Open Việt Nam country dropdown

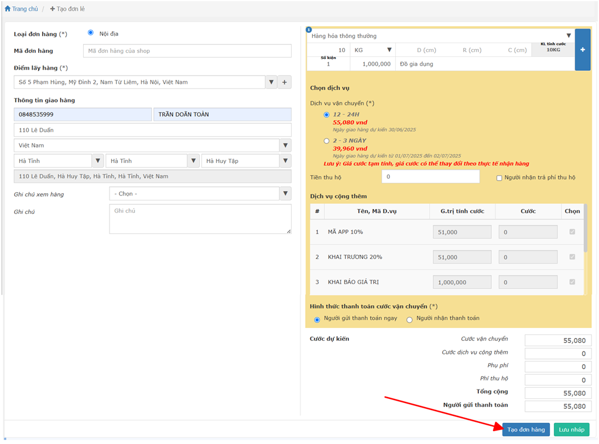pyautogui.click(x=285, y=146)
